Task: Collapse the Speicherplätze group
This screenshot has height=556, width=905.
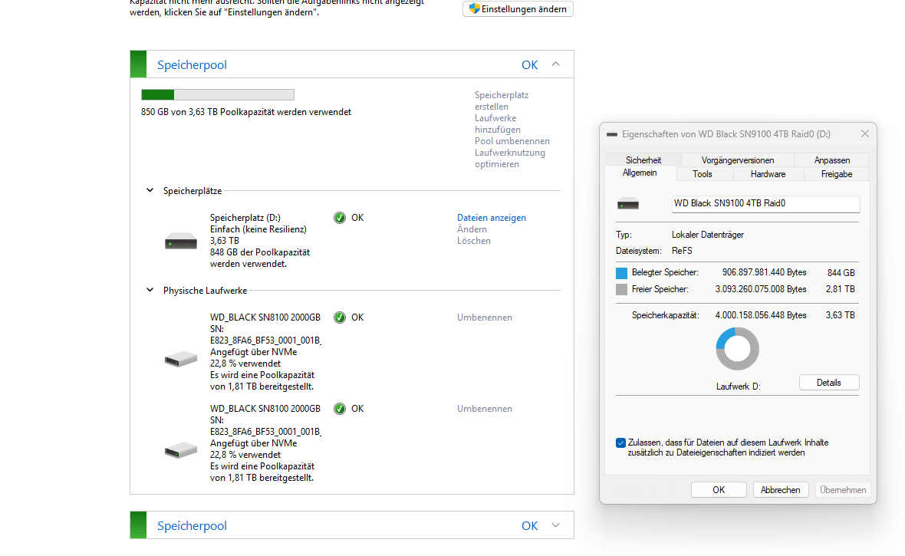Action: point(150,190)
